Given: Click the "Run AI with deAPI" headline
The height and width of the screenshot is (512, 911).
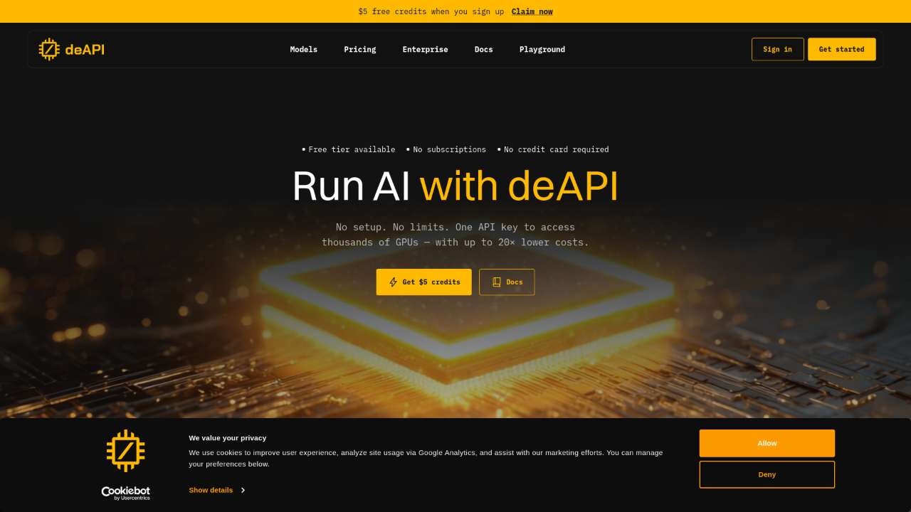Looking at the screenshot, I should [x=455, y=186].
